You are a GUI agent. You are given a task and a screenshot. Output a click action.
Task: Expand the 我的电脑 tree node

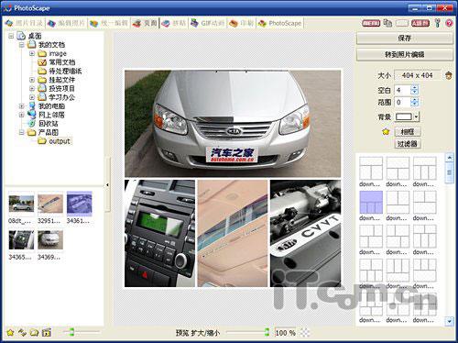(x=22, y=106)
